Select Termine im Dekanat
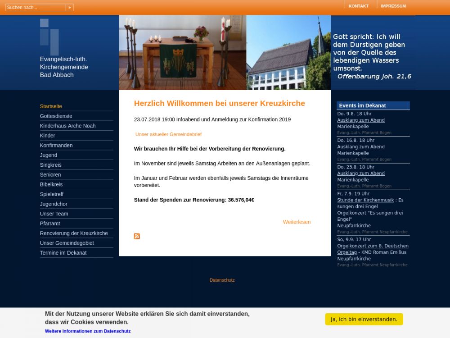The height and width of the screenshot is (338, 450). pyautogui.click(x=63, y=253)
